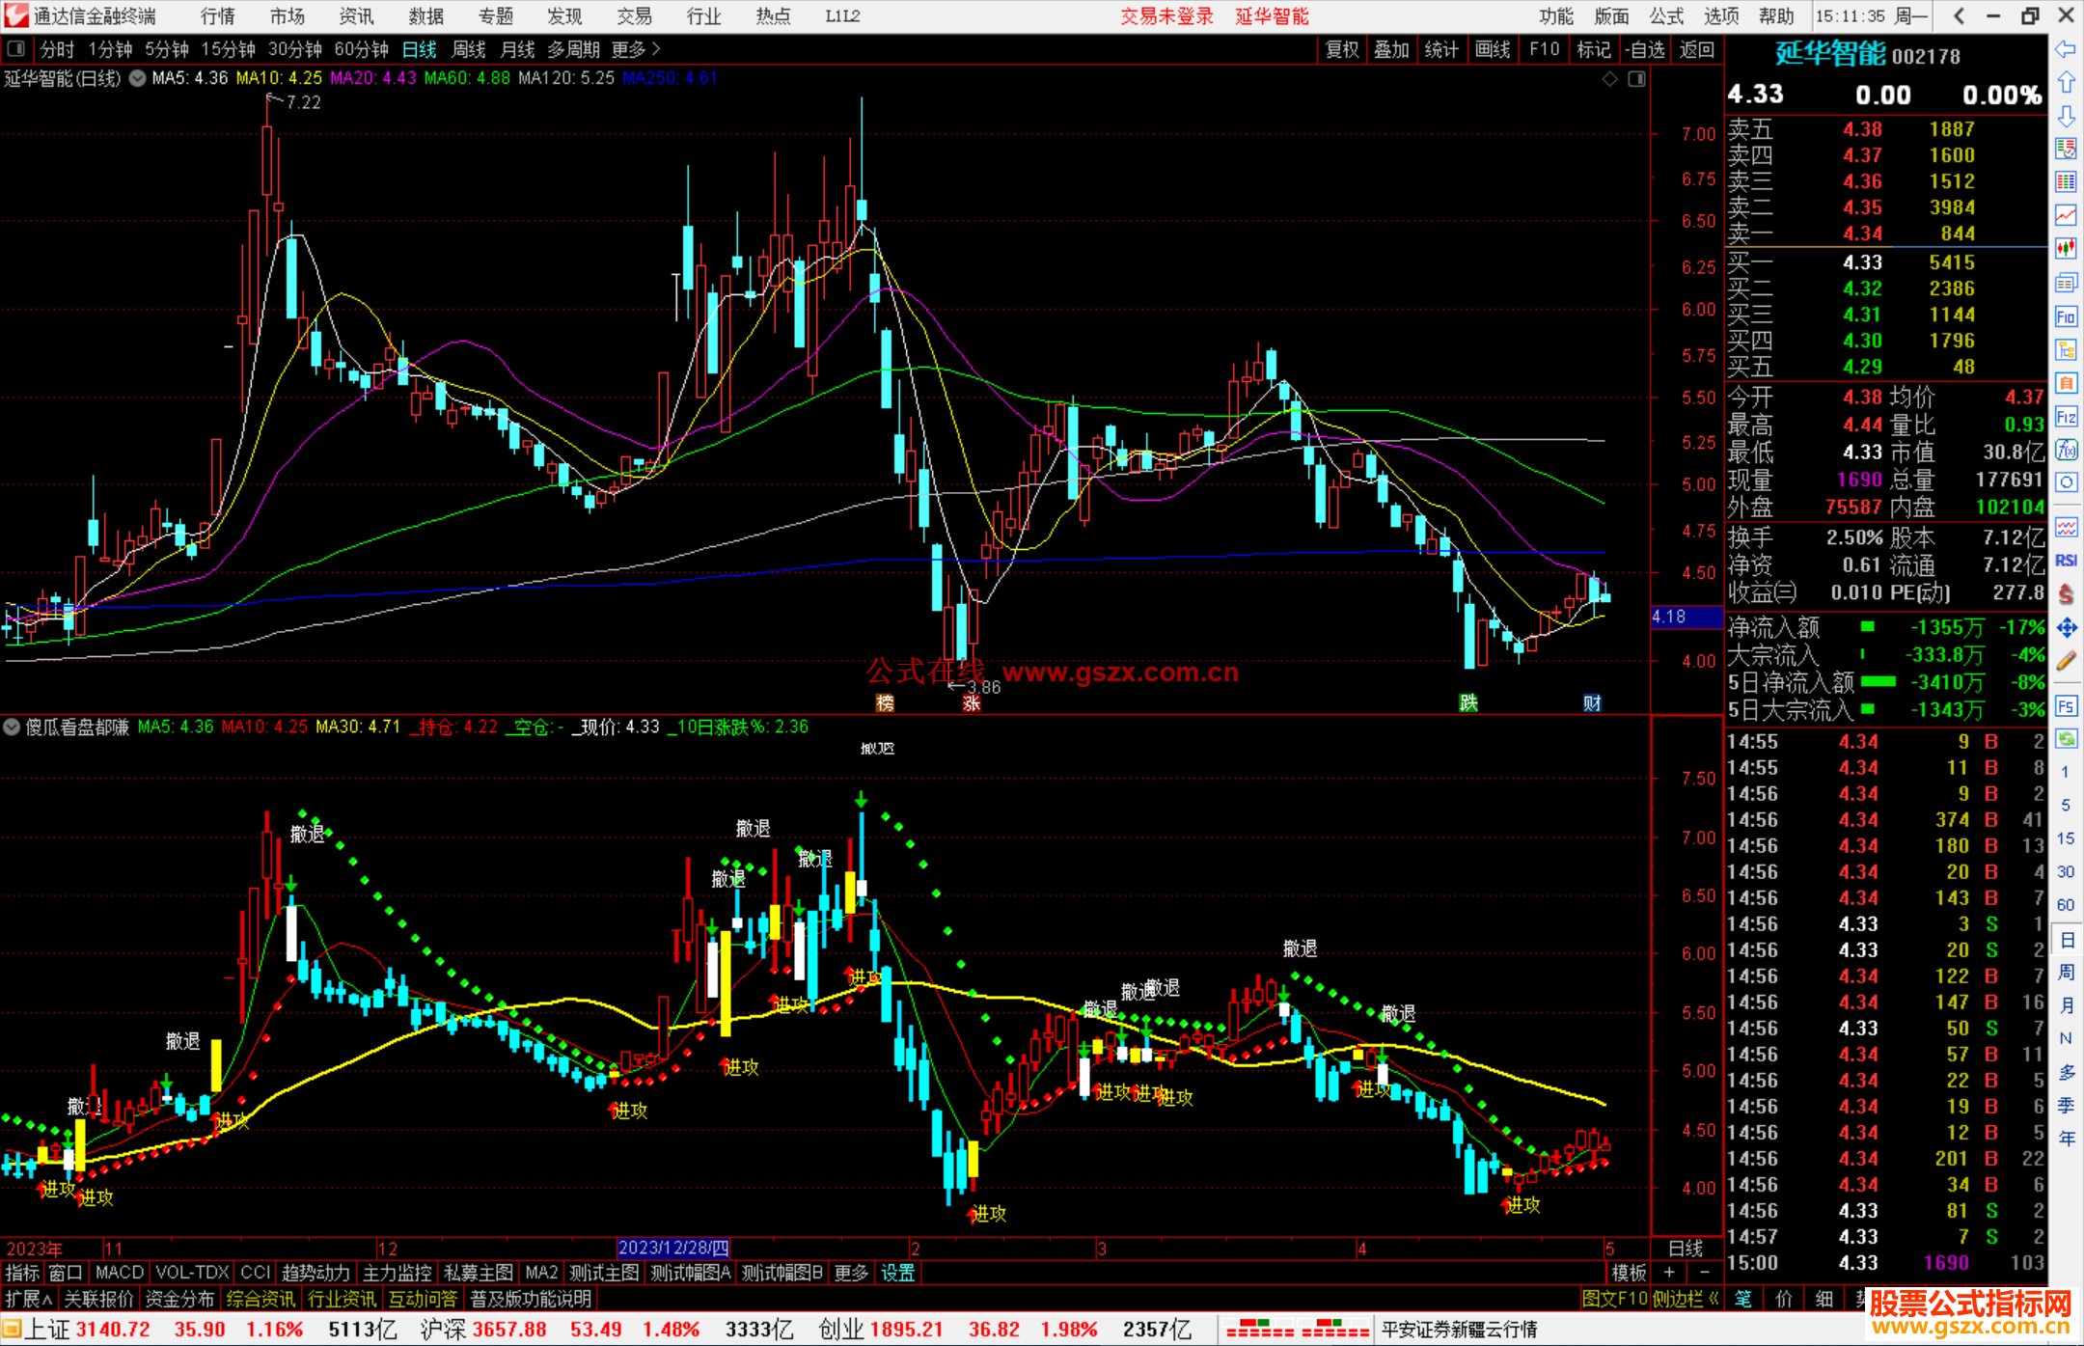Select the pencil drawing tool icon
Image resolution: width=2084 pixels, height=1346 pixels.
[x=2066, y=661]
